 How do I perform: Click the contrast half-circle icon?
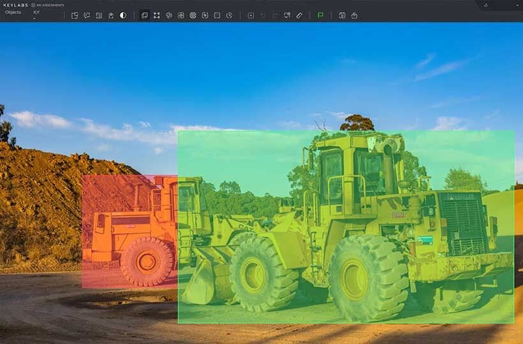pos(123,15)
